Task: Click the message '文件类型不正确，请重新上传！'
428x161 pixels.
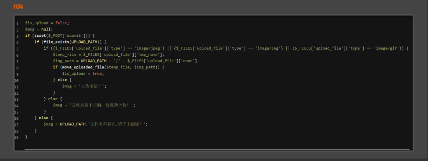Action: 101,105
